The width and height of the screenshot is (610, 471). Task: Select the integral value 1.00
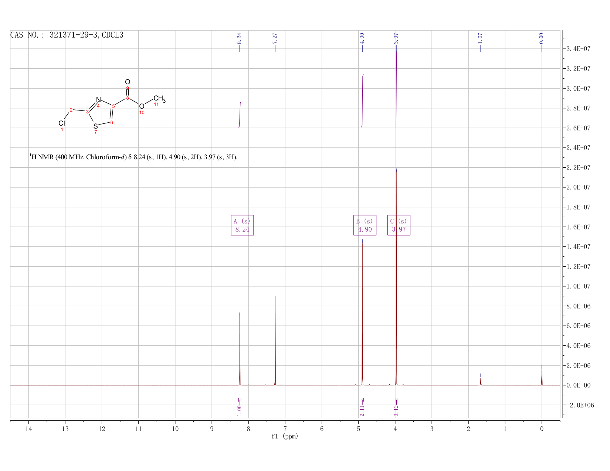[240, 408]
